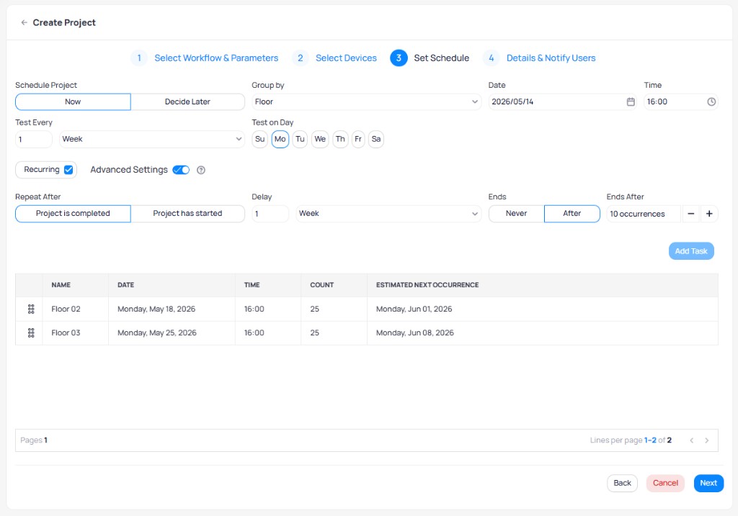
Task: Toggle We day button
Action: [320, 139]
